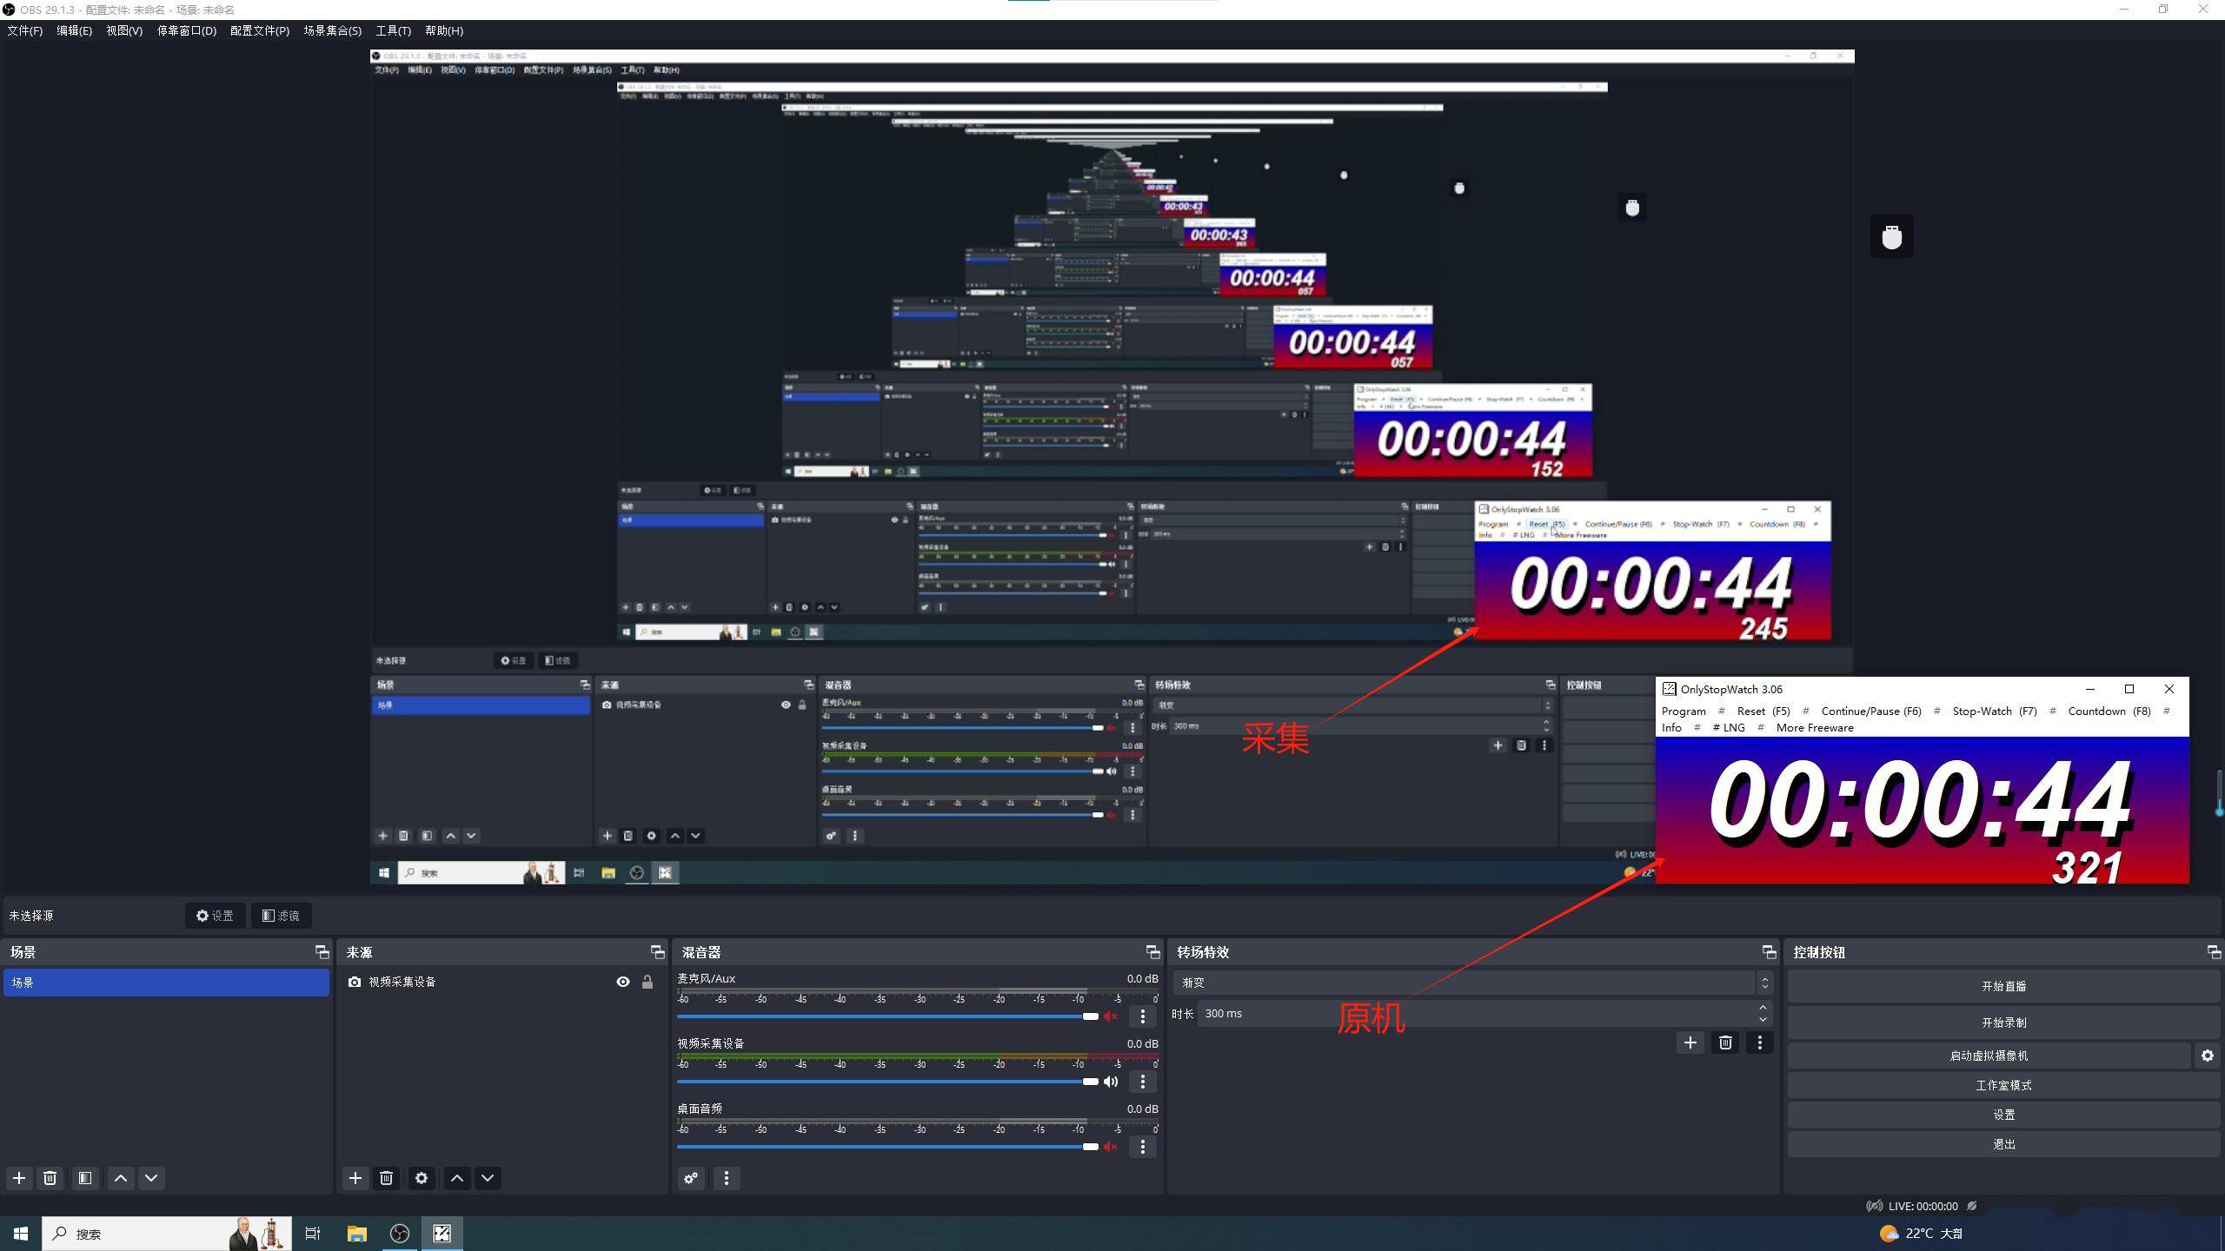Remove selected source with trash icon
2225x1251 pixels.
click(x=387, y=1178)
